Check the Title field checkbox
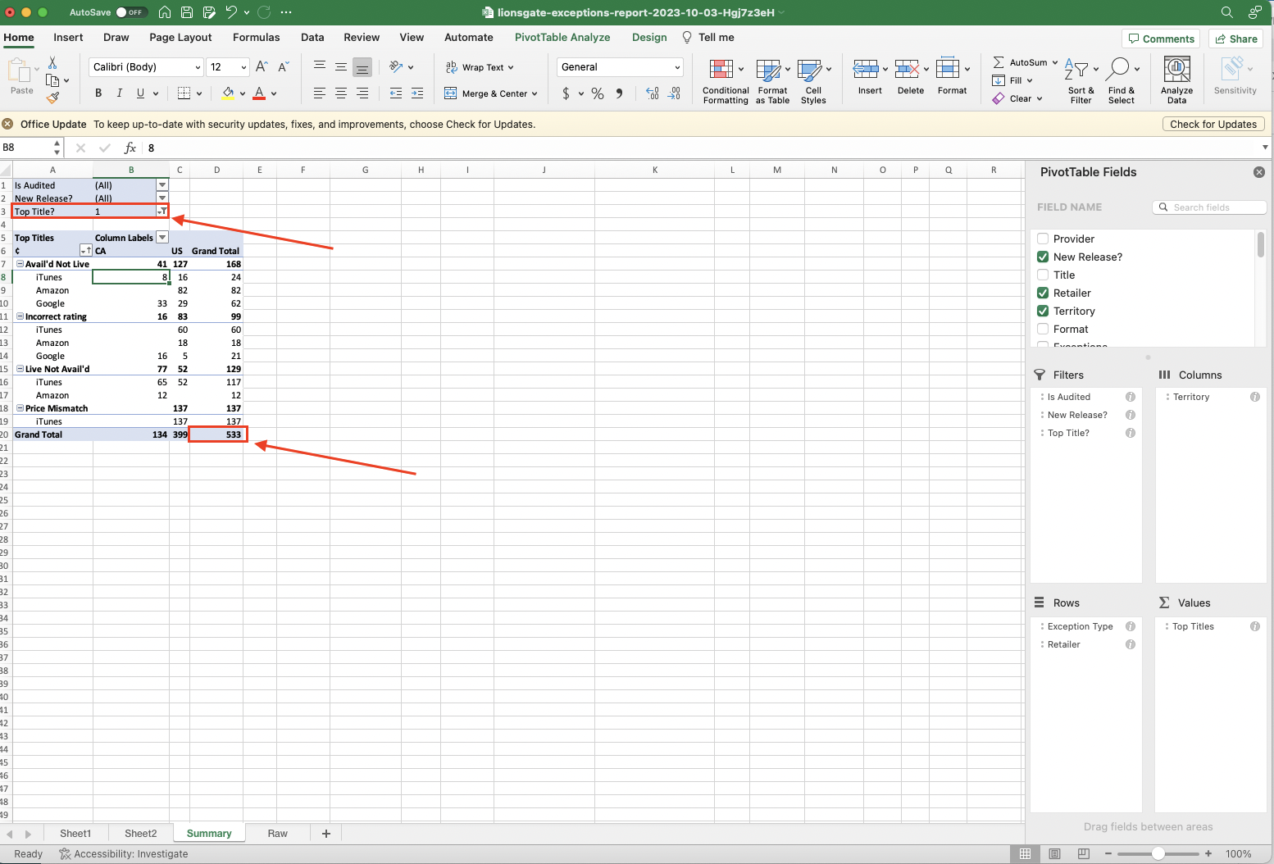Image resolution: width=1274 pixels, height=864 pixels. click(x=1043, y=275)
